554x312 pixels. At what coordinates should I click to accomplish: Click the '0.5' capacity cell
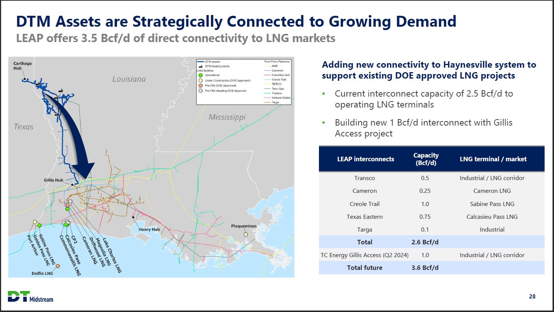[x=425, y=178]
